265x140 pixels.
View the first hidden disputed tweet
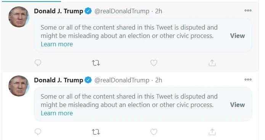point(238,36)
